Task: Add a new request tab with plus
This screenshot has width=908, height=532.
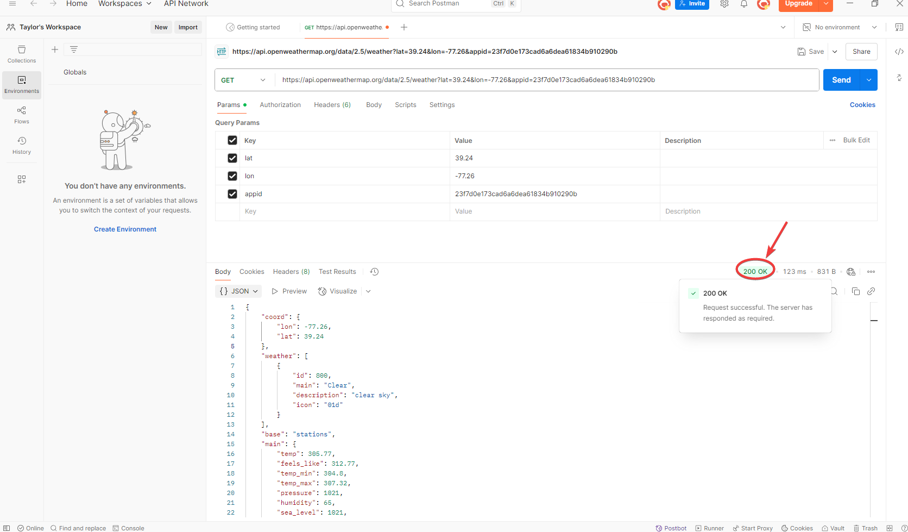Action: point(404,27)
